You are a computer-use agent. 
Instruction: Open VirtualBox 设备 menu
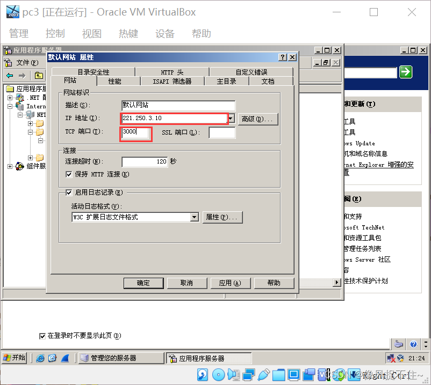(x=164, y=33)
